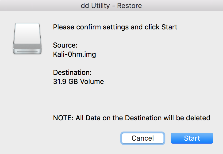
Task: Click the "Destination:" label
Action: coord(72,72)
